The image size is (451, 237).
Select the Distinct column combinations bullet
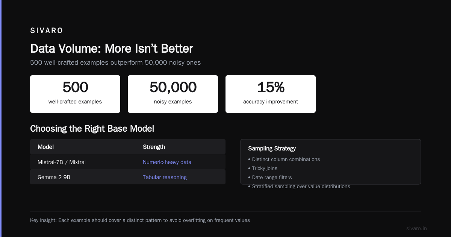284,159
